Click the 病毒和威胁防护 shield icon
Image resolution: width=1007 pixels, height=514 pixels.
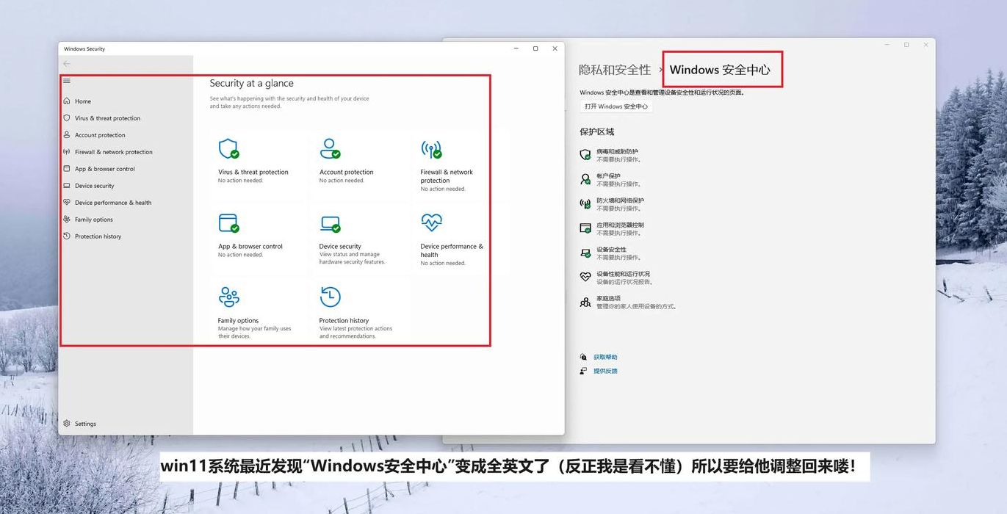[585, 155]
